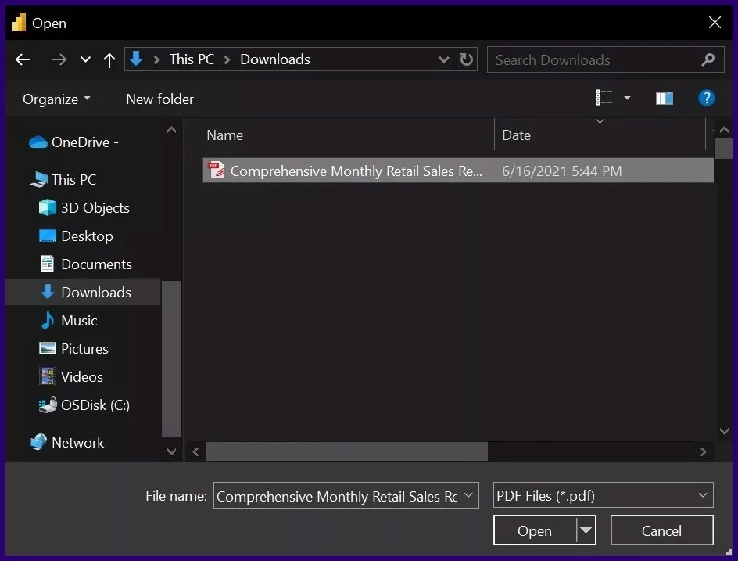Open the Organize menu
Viewport: 738px width, 561px height.
56,99
